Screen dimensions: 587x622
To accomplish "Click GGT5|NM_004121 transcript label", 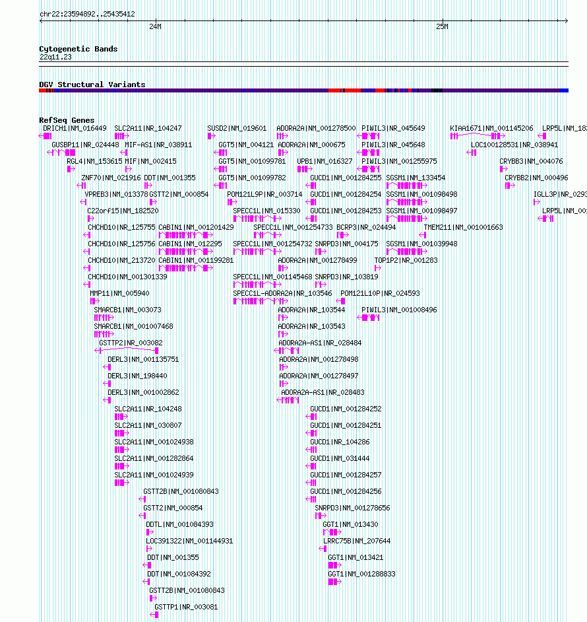I will click(x=246, y=145).
